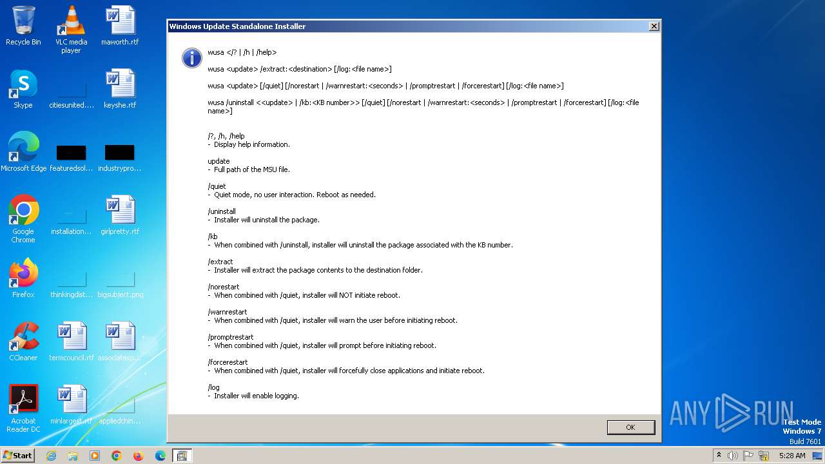This screenshot has width=825, height=464.
Task: Click the volume speaker tray icon
Action: point(733,456)
